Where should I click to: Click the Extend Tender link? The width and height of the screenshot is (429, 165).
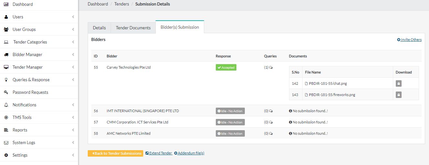coord(159,153)
